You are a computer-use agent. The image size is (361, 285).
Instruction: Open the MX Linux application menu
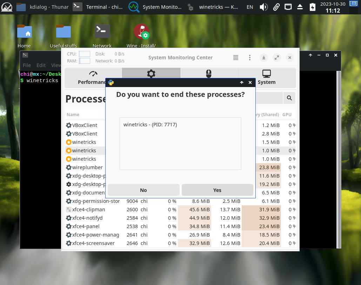pos(7,7)
